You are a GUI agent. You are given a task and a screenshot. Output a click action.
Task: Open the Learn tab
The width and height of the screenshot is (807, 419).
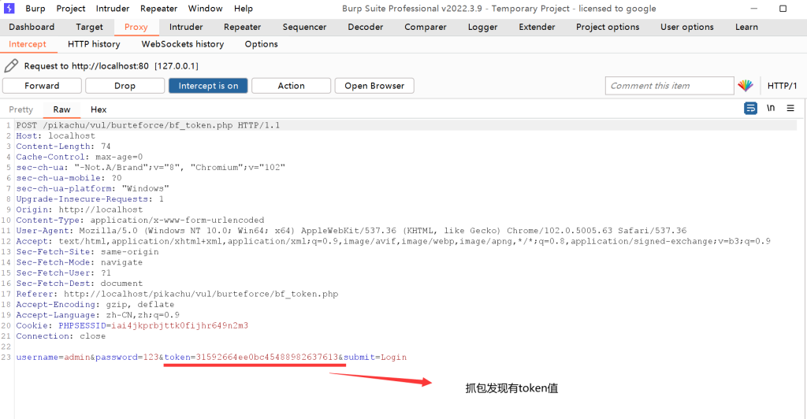(747, 28)
